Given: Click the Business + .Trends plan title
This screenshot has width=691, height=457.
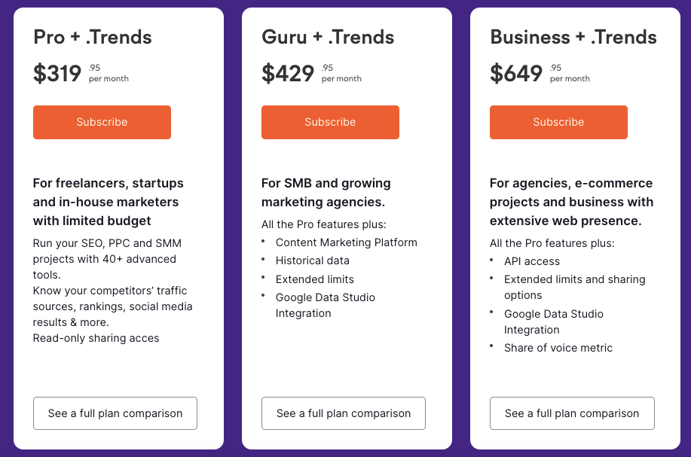Looking at the screenshot, I should pos(573,37).
